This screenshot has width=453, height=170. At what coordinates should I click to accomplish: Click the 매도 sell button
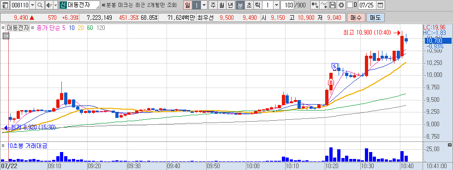(x=376, y=18)
